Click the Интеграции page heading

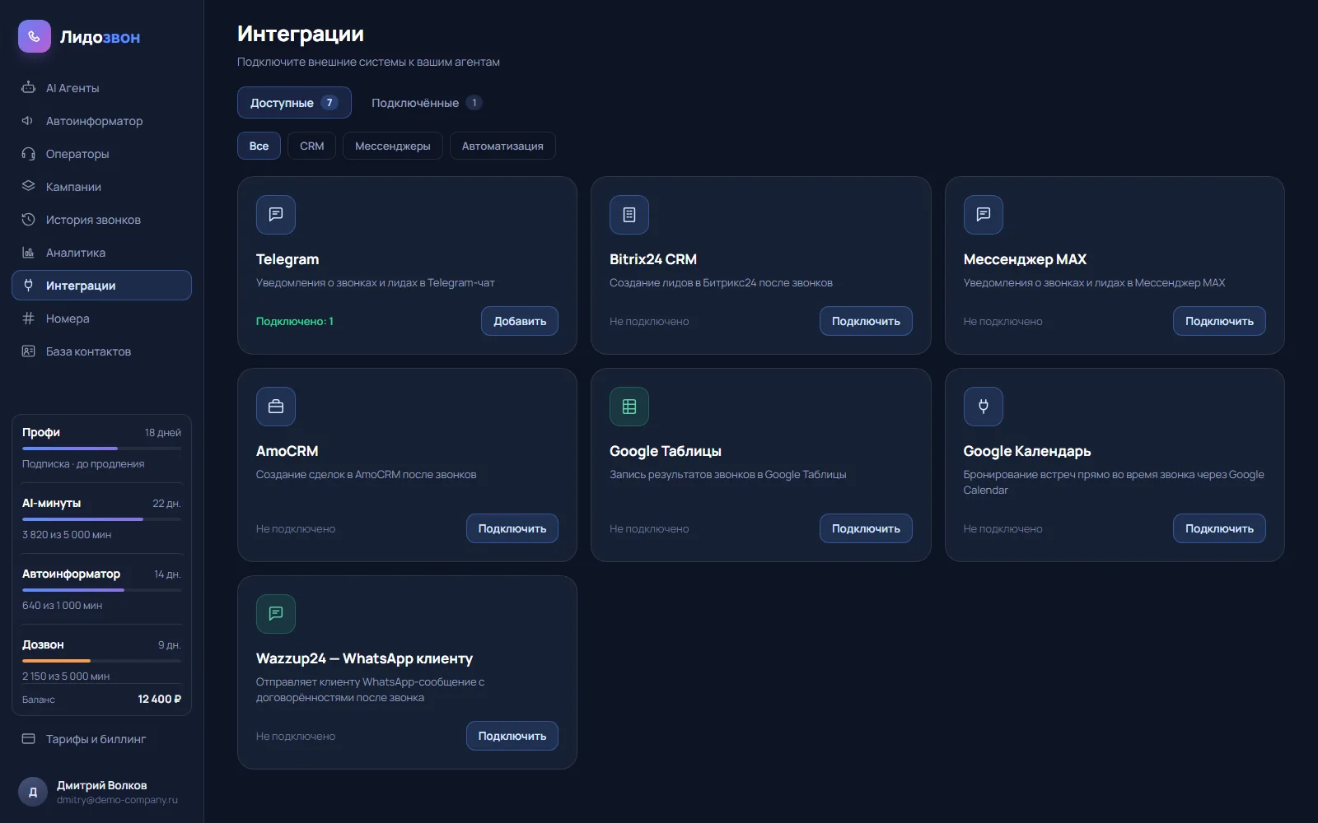301,34
